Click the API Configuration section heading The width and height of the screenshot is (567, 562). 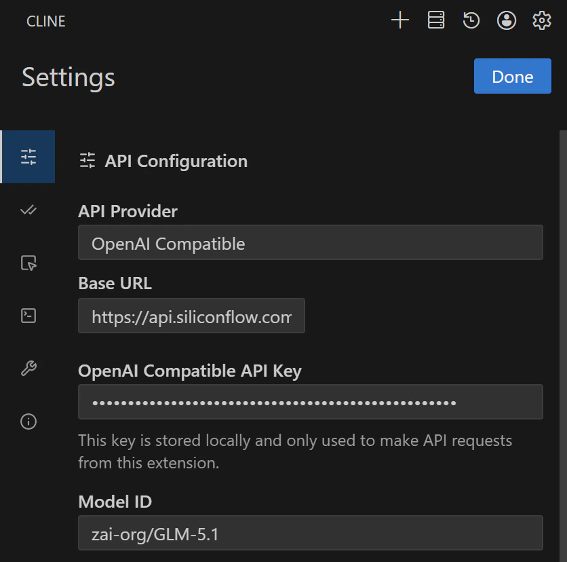point(176,162)
